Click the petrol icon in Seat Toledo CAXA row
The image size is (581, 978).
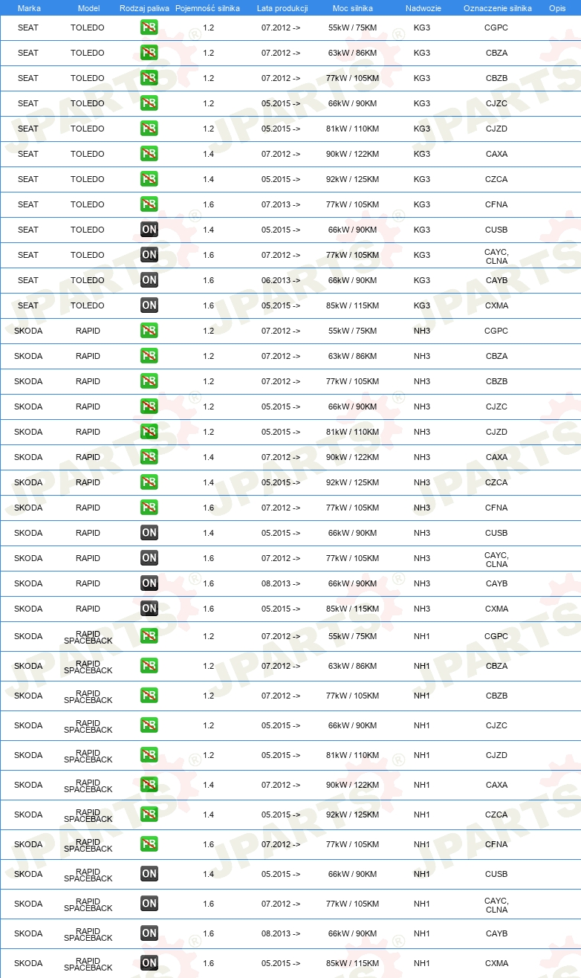coord(149,154)
